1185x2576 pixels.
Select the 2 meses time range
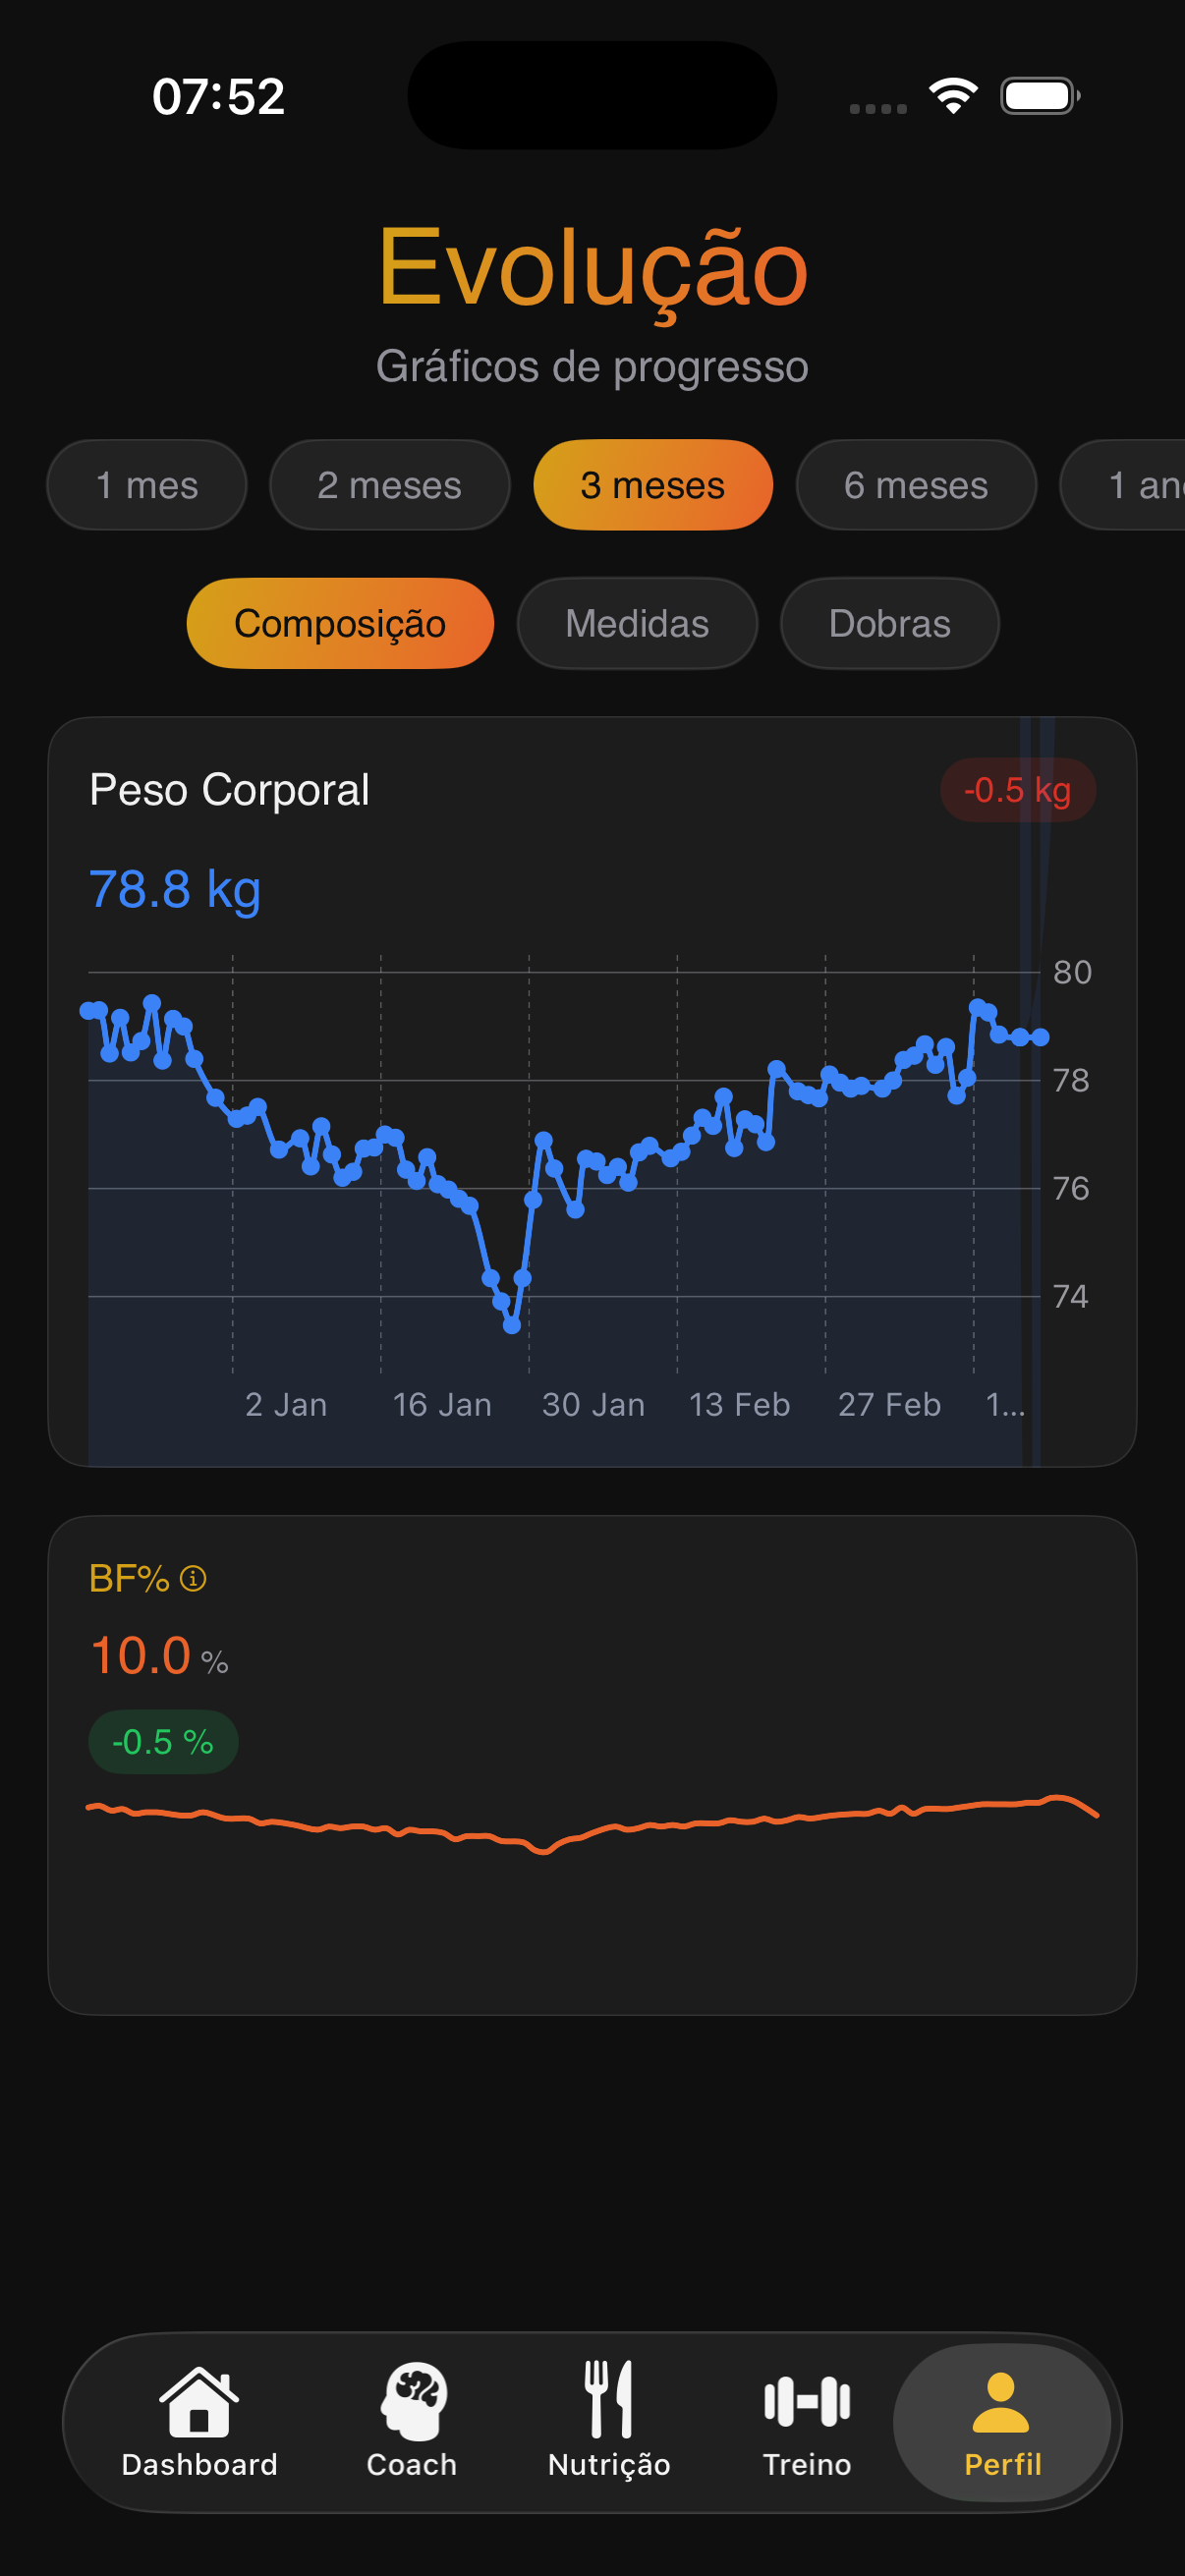pyautogui.click(x=389, y=485)
